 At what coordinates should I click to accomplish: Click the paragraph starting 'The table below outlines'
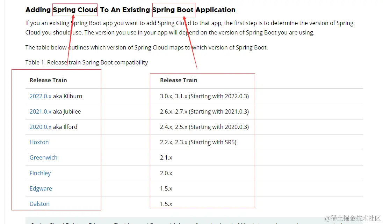146,47
